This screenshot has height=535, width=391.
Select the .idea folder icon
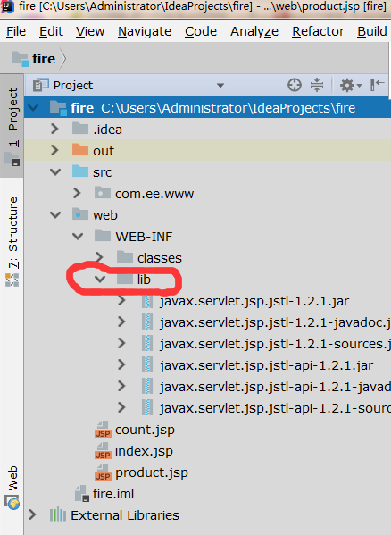tap(80, 129)
